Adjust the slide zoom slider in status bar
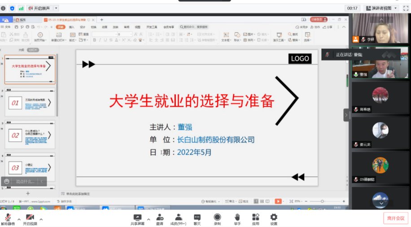The height and width of the screenshot is (227, 411). (322, 201)
